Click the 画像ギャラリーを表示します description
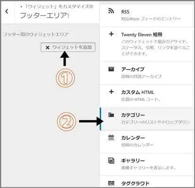 pyautogui.click(x=148, y=168)
